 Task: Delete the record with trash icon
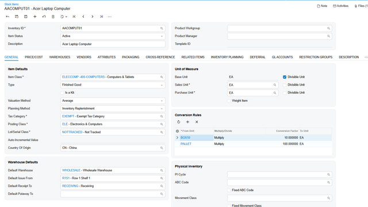[x=53, y=17]
